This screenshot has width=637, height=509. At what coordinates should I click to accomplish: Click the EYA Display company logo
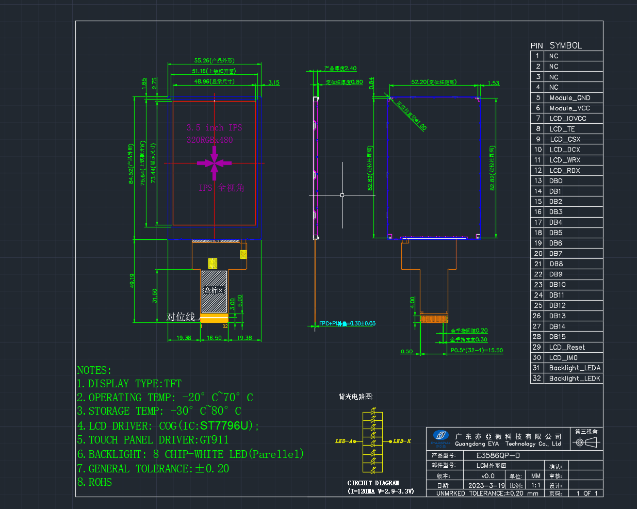point(441,437)
